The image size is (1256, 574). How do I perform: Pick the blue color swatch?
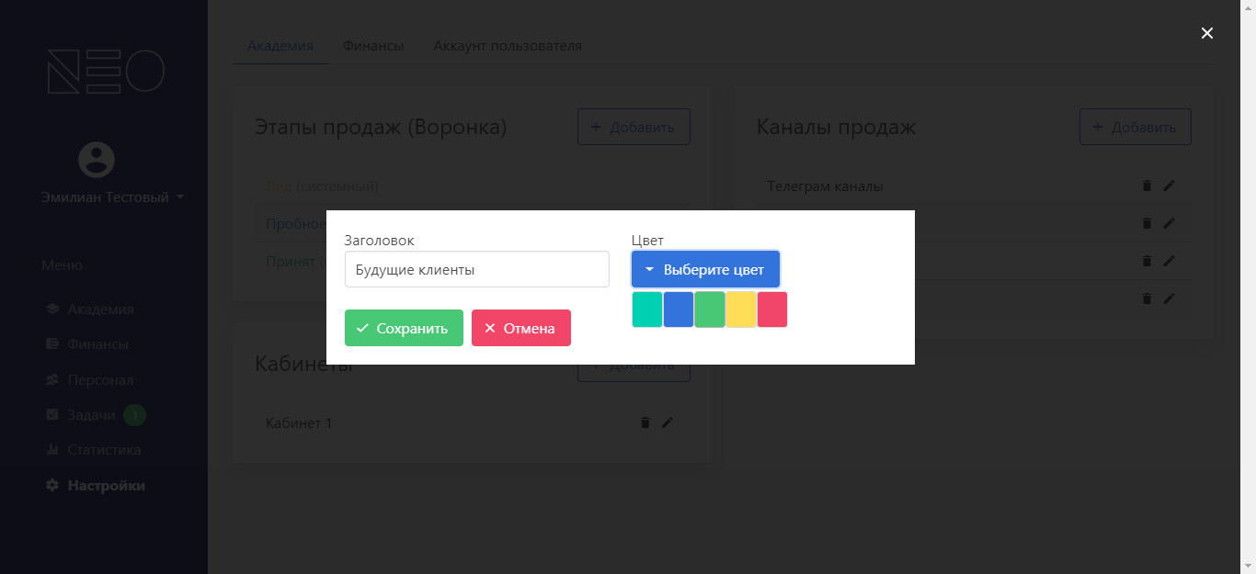pyautogui.click(x=679, y=310)
